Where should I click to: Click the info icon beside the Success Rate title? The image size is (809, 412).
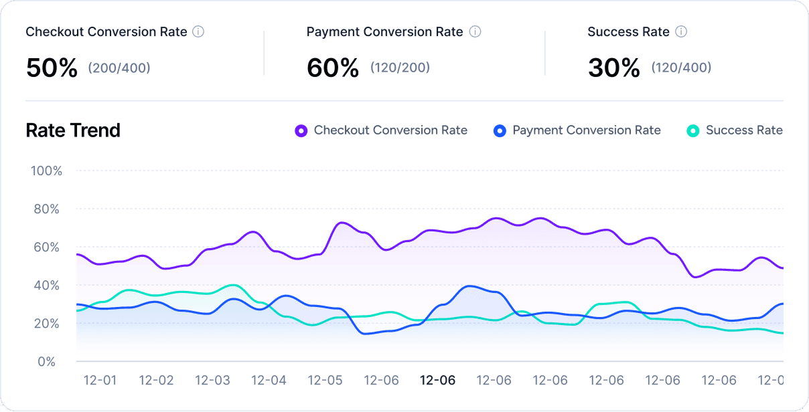[x=681, y=31]
